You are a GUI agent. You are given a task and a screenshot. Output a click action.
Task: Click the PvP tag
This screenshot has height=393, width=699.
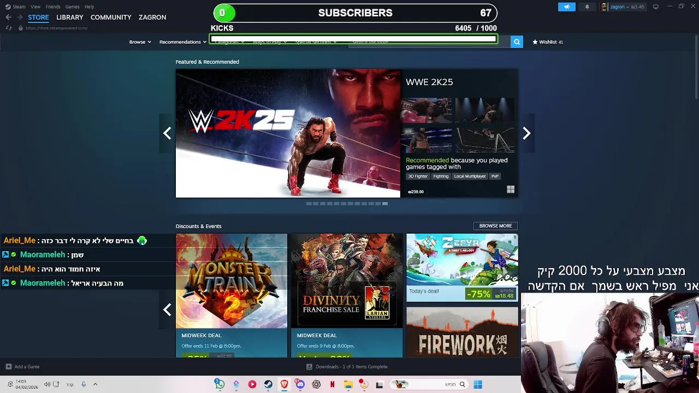[x=495, y=176]
